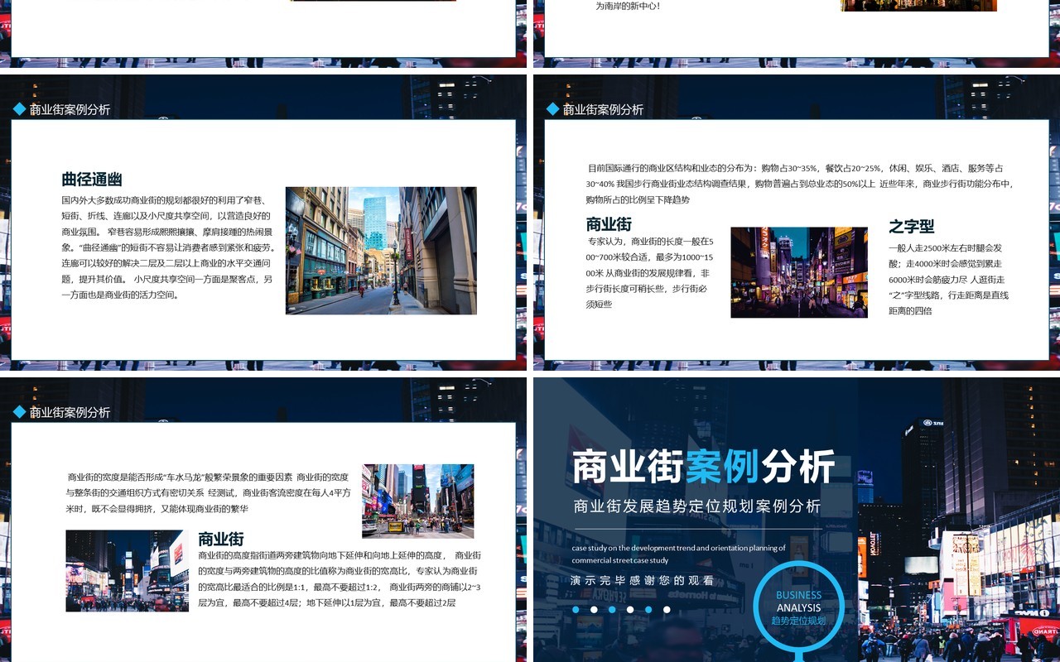Image resolution: width=1060 pixels, height=662 pixels.
Task: Select the 之字型 heading
Action: click(x=912, y=226)
